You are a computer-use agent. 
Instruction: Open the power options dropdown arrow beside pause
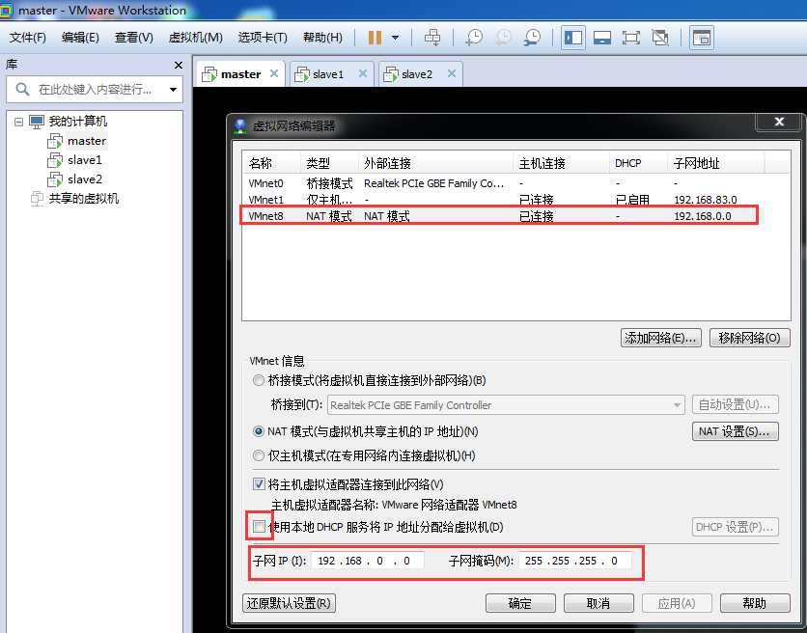click(x=395, y=38)
